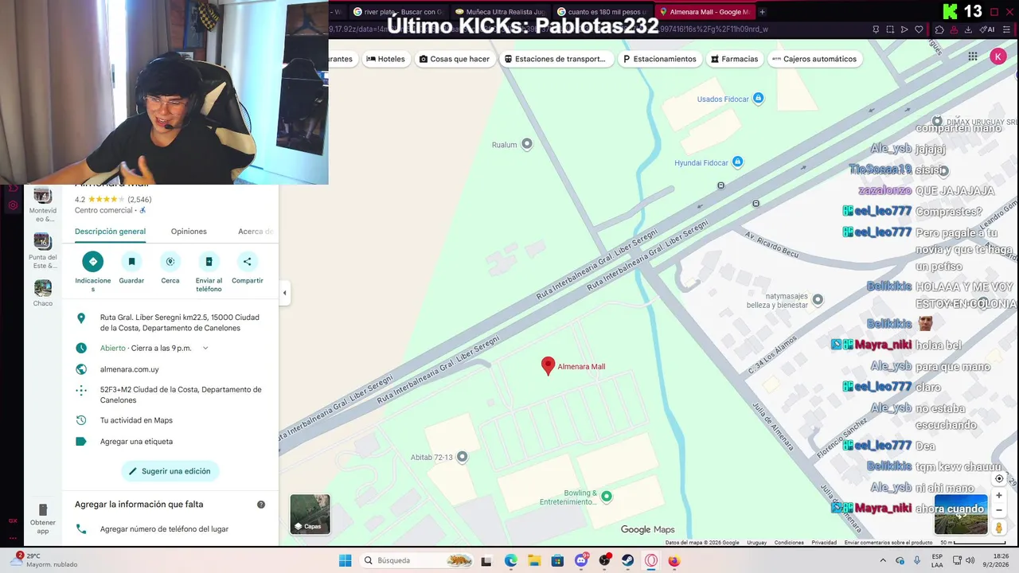
Task: Open Google apps grid icon
Action: click(973, 56)
